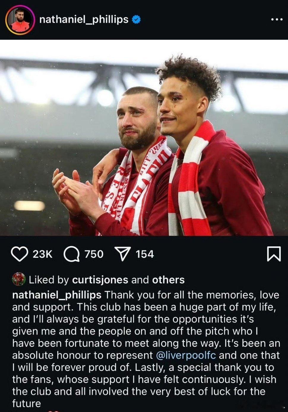Like the post with heart icon
The height and width of the screenshot is (412, 288).
coord(19,254)
